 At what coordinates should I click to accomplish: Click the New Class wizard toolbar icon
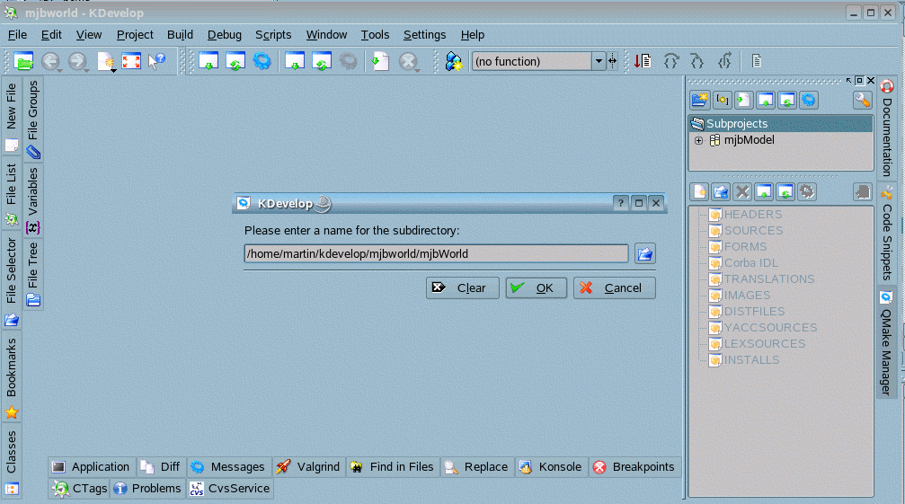tap(454, 61)
